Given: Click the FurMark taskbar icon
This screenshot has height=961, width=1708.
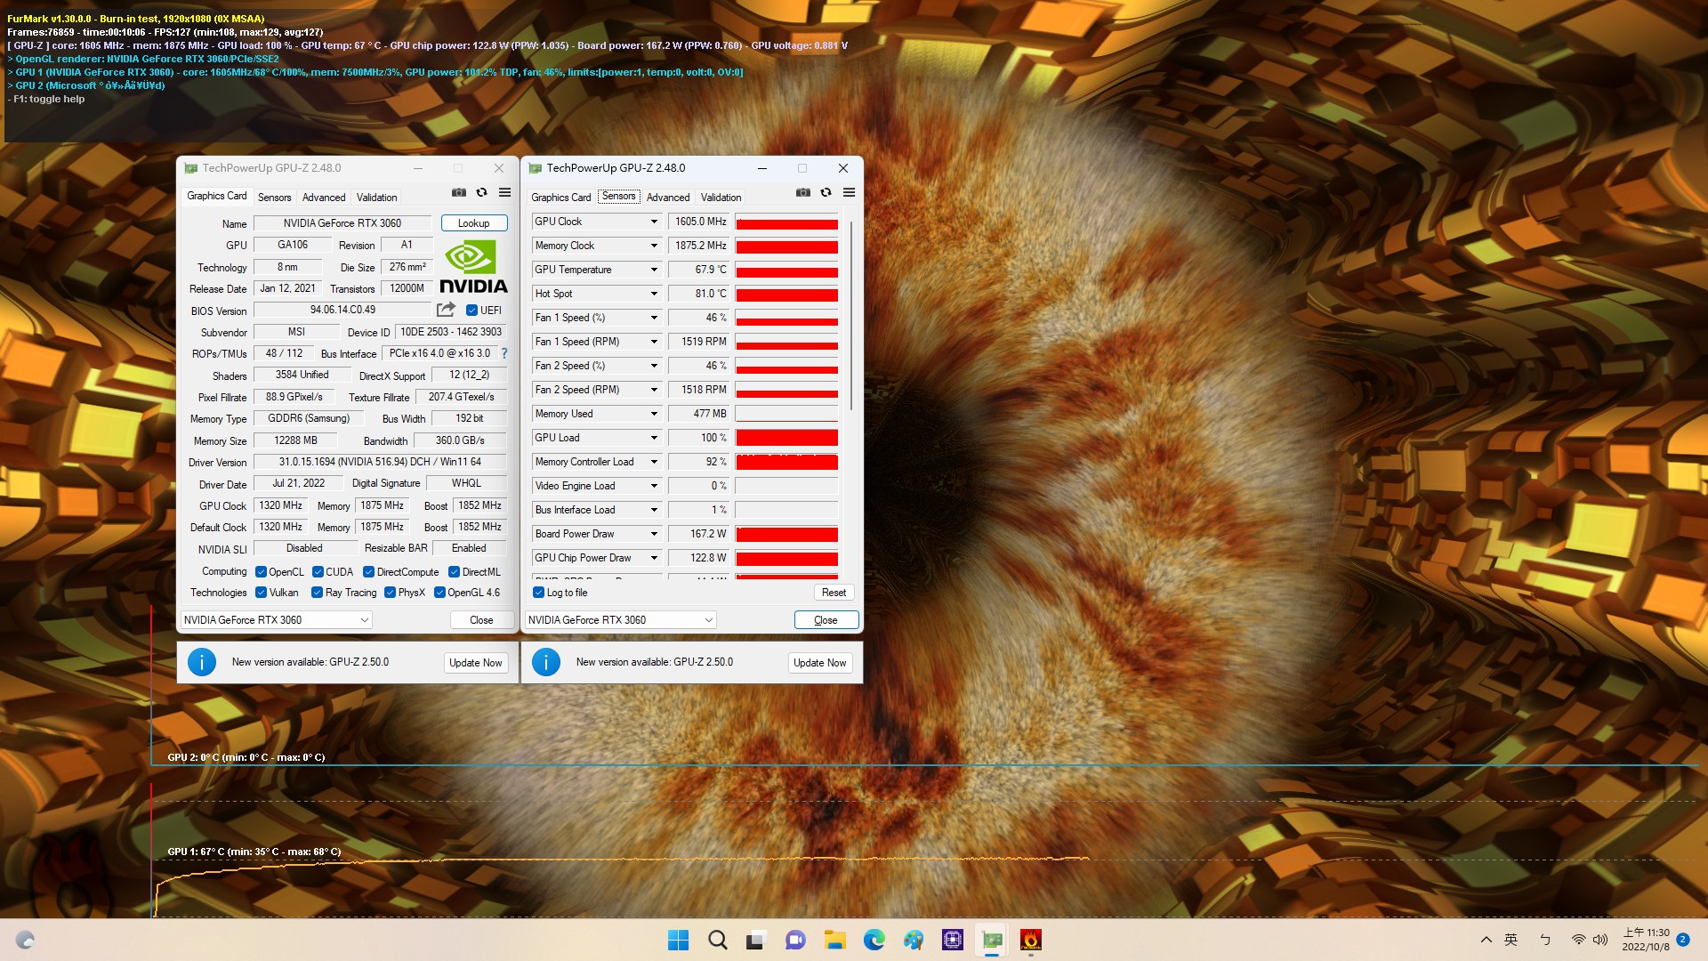Looking at the screenshot, I should pos(1031,940).
